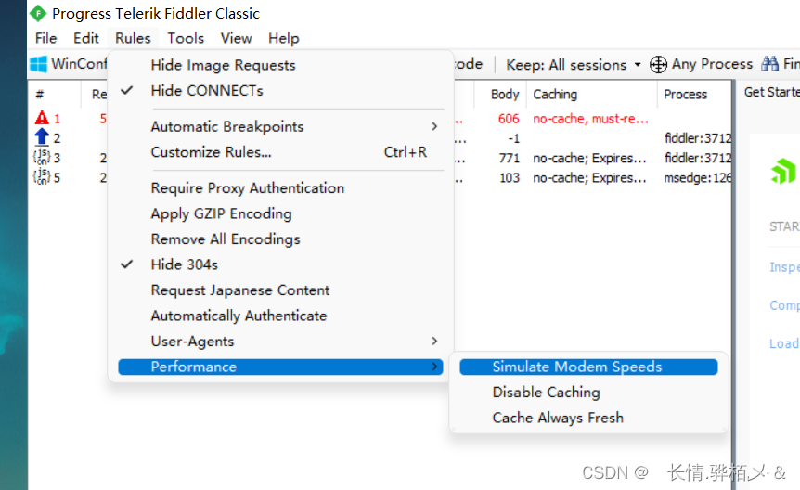Open the Tools menu

pyautogui.click(x=186, y=38)
